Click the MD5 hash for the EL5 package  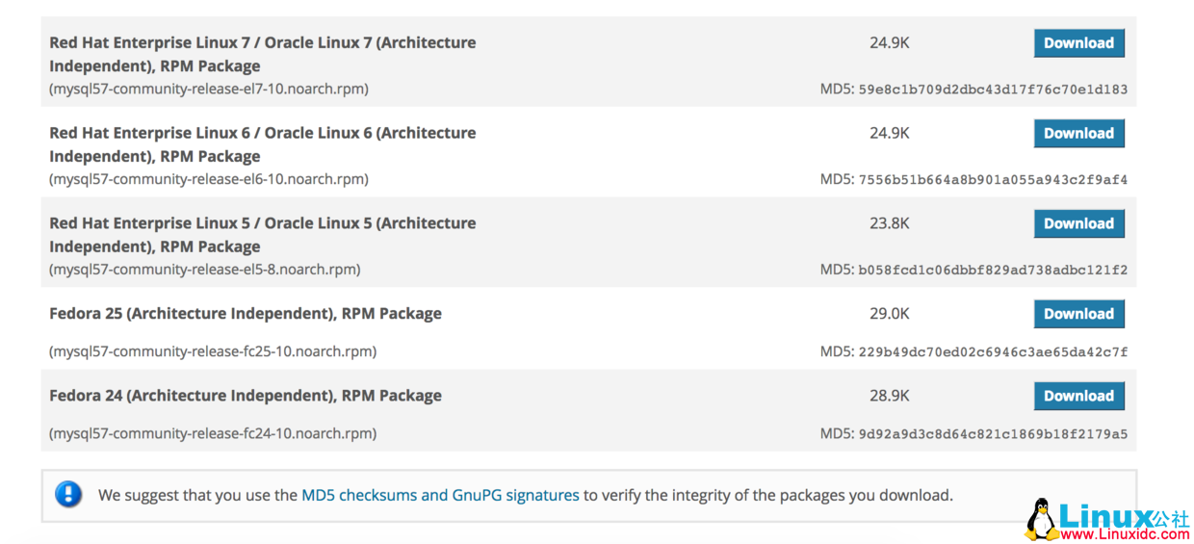coord(992,271)
